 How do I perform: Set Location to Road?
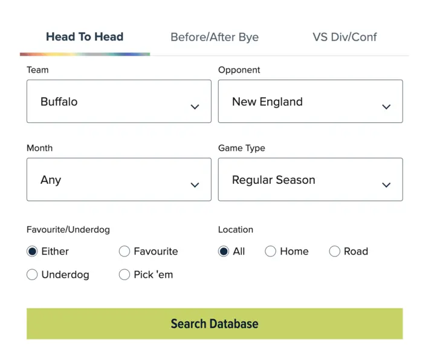tap(334, 251)
